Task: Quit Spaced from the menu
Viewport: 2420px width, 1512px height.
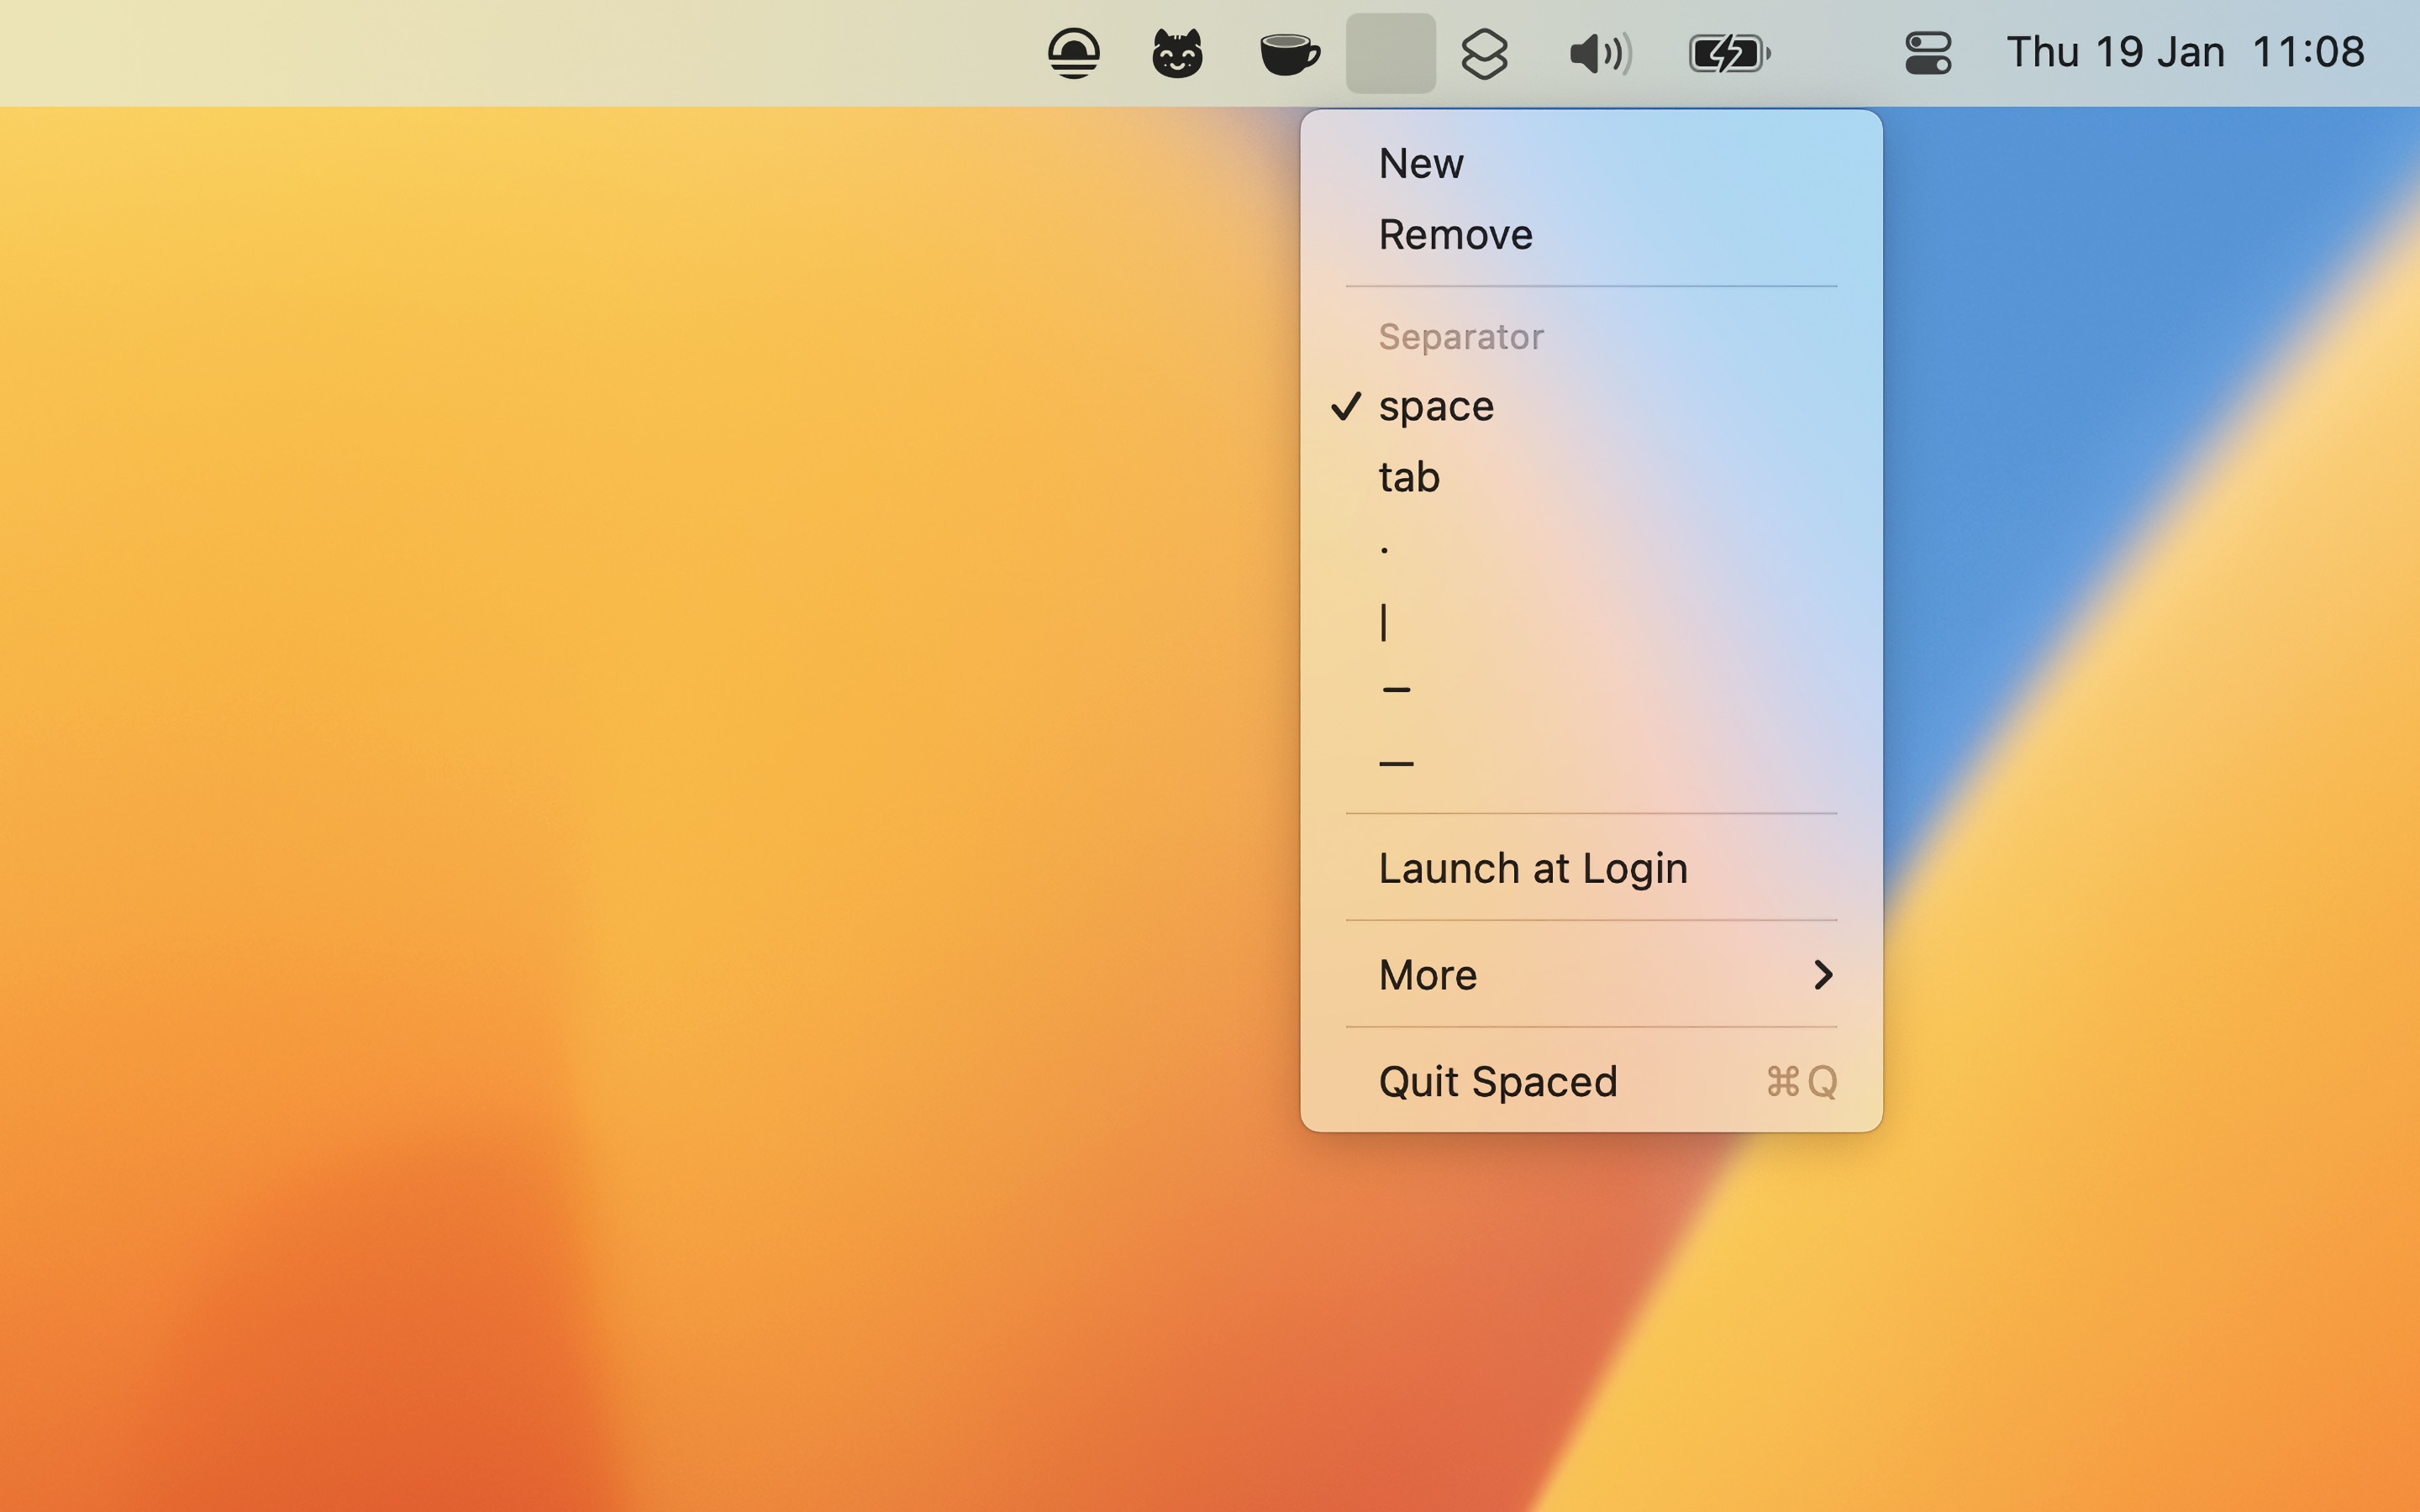Action: click(1497, 1081)
